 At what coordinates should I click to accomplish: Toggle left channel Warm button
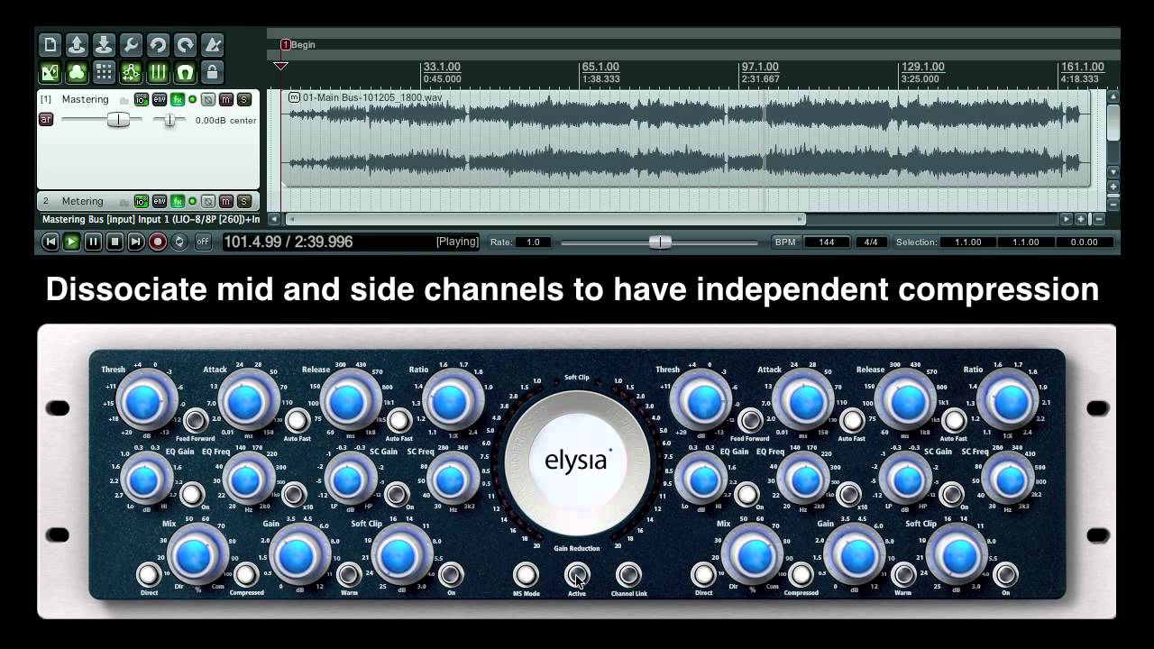(x=349, y=574)
